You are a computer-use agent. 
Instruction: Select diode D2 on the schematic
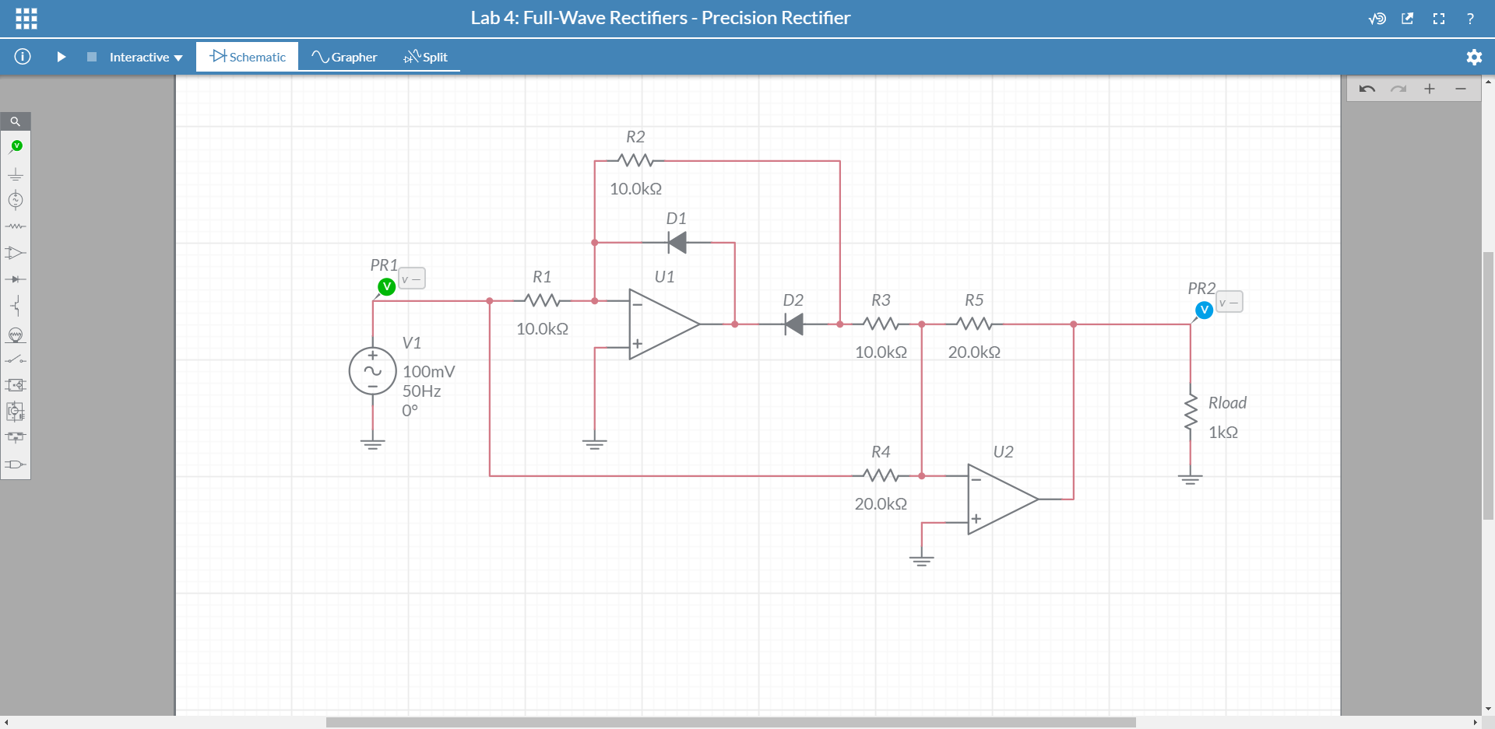point(793,324)
